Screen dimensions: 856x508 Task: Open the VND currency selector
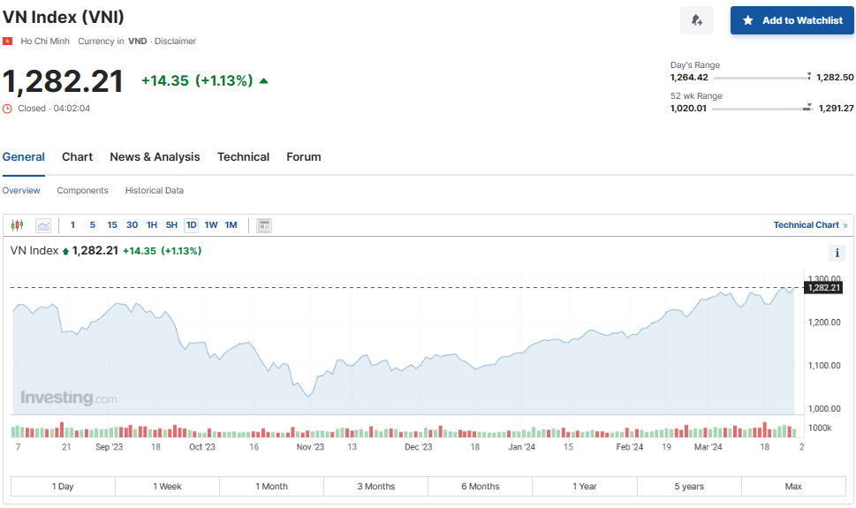point(137,41)
